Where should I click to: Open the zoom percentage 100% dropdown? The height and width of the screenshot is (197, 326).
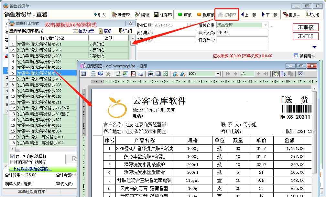[218, 74]
